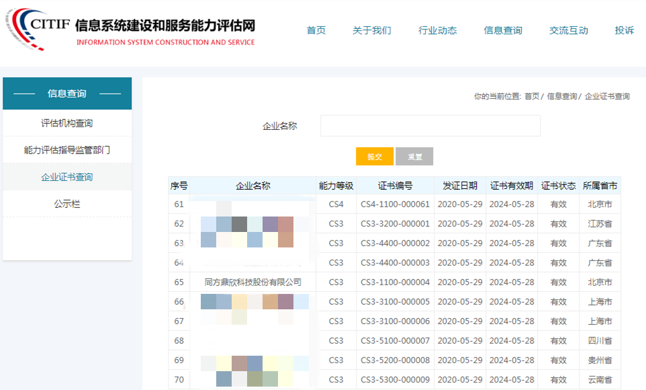Open 评估机构查询 in the sidebar
This screenshot has width=646, height=390.
coord(67,124)
